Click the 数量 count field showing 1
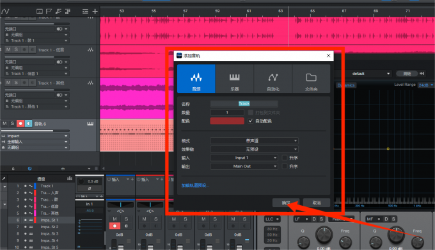 pos(227,112)
